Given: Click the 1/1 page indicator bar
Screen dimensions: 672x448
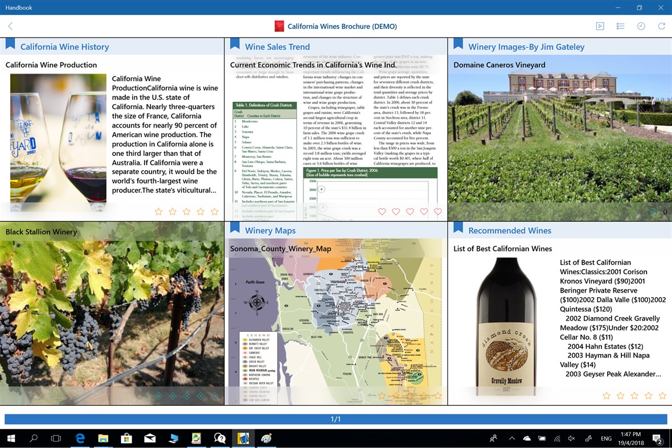Looking at the screenshot, I should 336,417.
